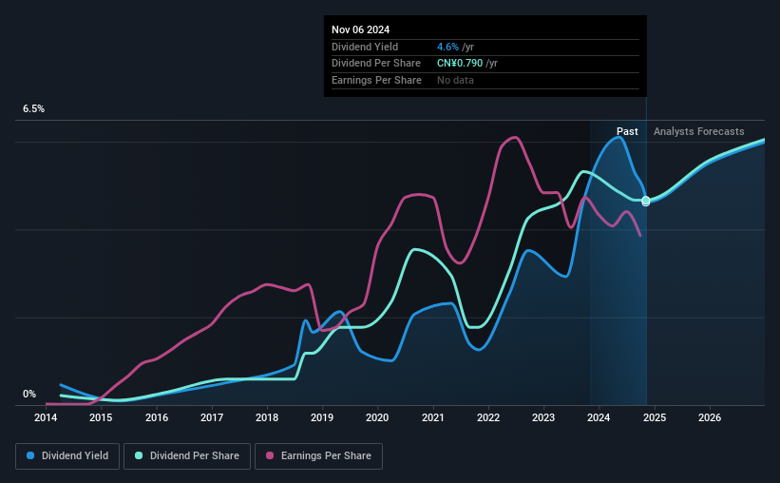Toggle the Earnings Per Share legend button
Viewport: 780px width, 483px height.
[318, 456]
